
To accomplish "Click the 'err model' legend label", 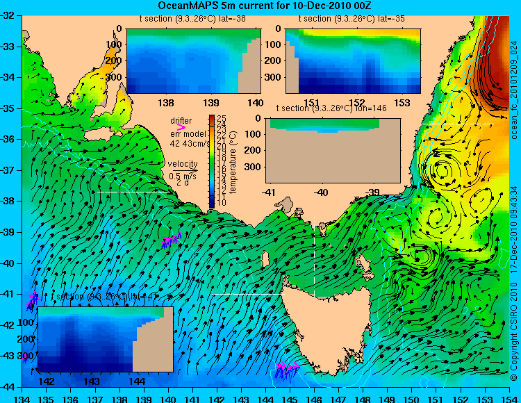I will [188, 134].
